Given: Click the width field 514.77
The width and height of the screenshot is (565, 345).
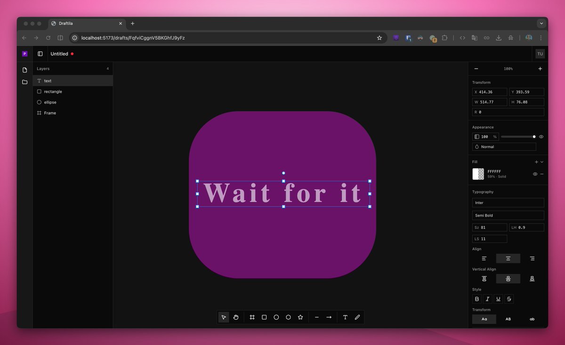Looking at the screenshot, I should 490,102.
